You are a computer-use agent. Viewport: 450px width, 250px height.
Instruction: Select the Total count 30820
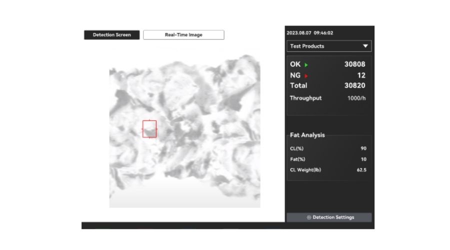354,85
